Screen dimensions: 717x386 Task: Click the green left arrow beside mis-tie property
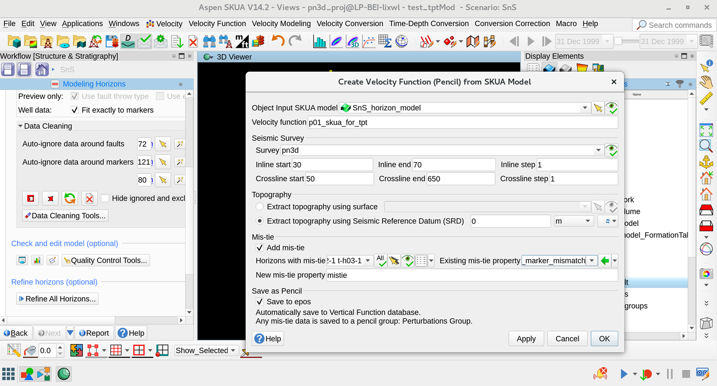pos(605,261)
